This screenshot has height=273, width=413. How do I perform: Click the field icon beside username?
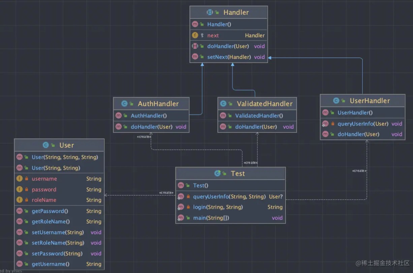[20, 179]
